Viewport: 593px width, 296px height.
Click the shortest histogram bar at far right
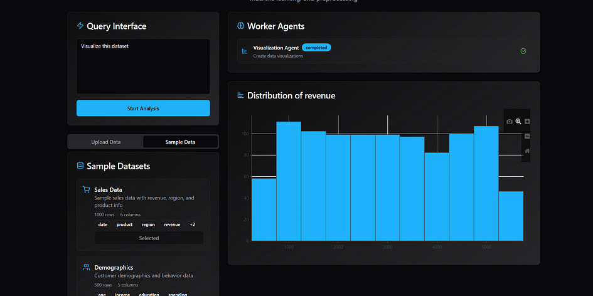point(511,216)
